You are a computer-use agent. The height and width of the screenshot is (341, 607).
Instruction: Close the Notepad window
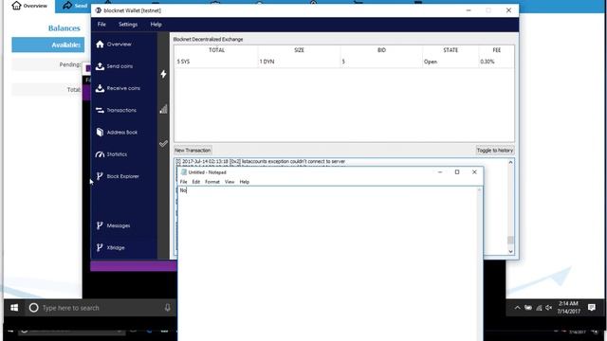point(474,172)
